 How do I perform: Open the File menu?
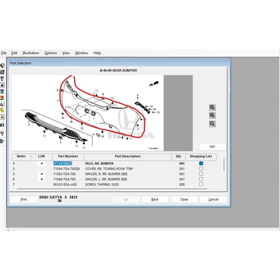4,53
